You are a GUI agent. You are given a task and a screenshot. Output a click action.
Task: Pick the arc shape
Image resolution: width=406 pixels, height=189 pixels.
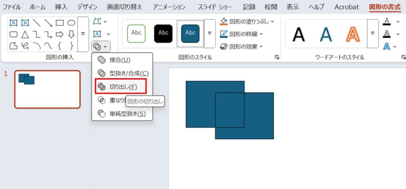coord(36,46)
